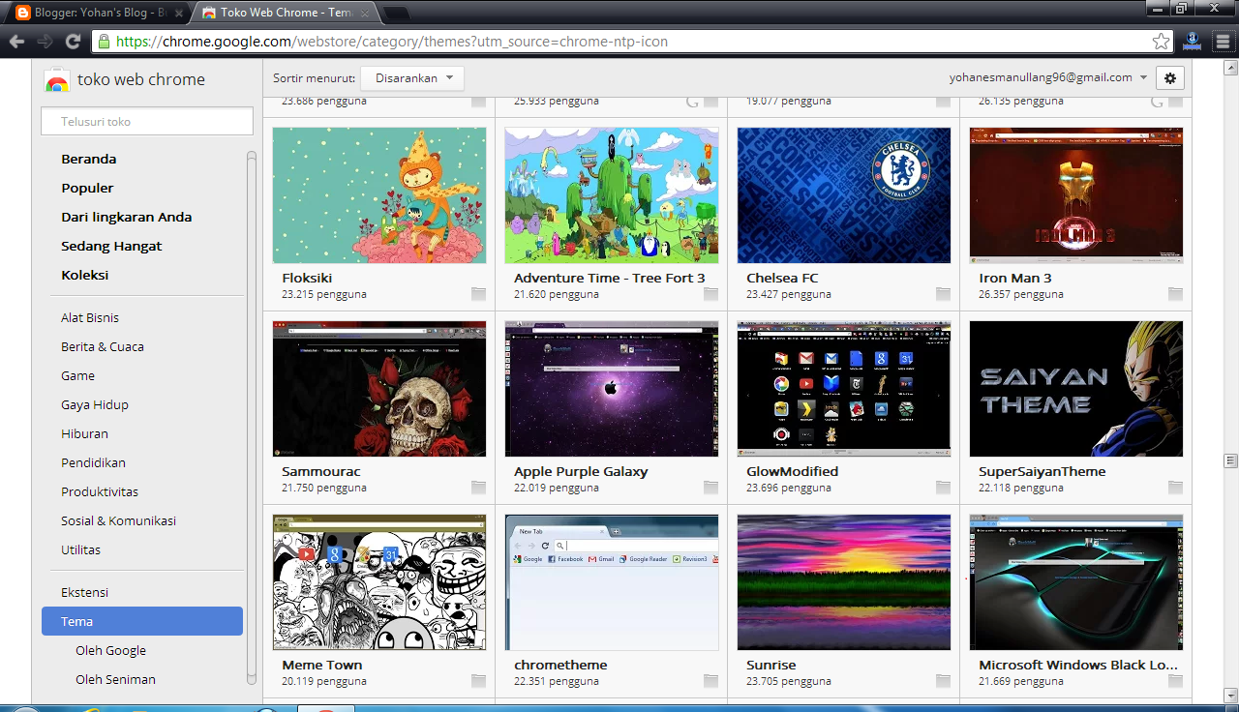Open screenshots icon on the Sunrise card
This screenshot has height=712, width=1239.
click(x=942, y=681)
